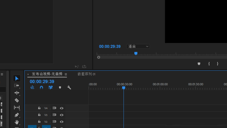The width and height of the screenshot is (227, 128).
Task: Toggle snap magnet in timeline
Action: click(42, 88)
